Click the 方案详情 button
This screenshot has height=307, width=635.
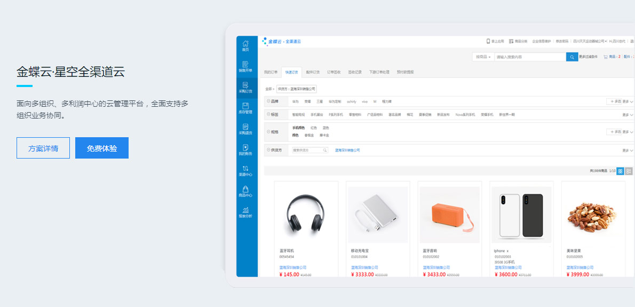point(43,148)
